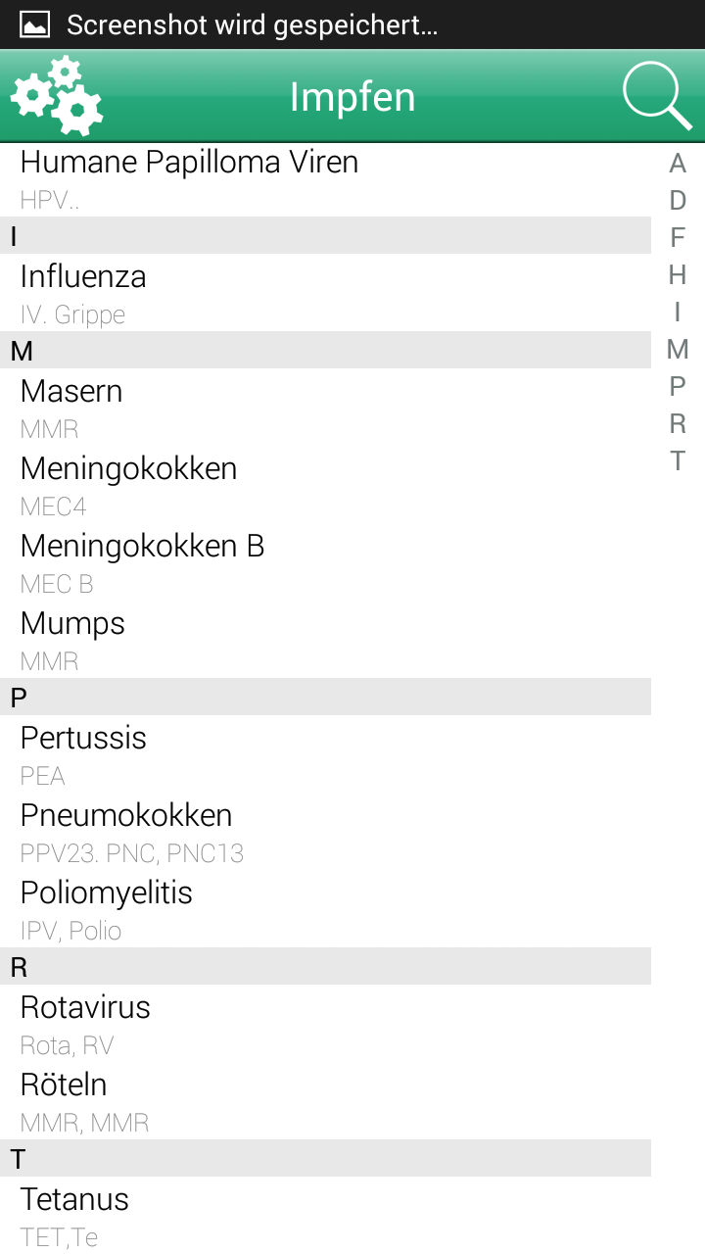
Task: Jump to letter A in the index
Action: pos(678,164)
